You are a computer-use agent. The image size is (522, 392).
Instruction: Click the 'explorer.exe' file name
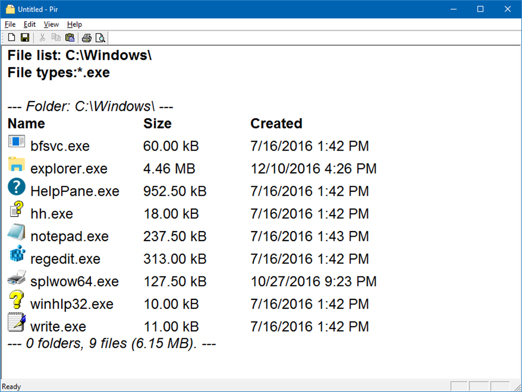click(x=69, y=169)
